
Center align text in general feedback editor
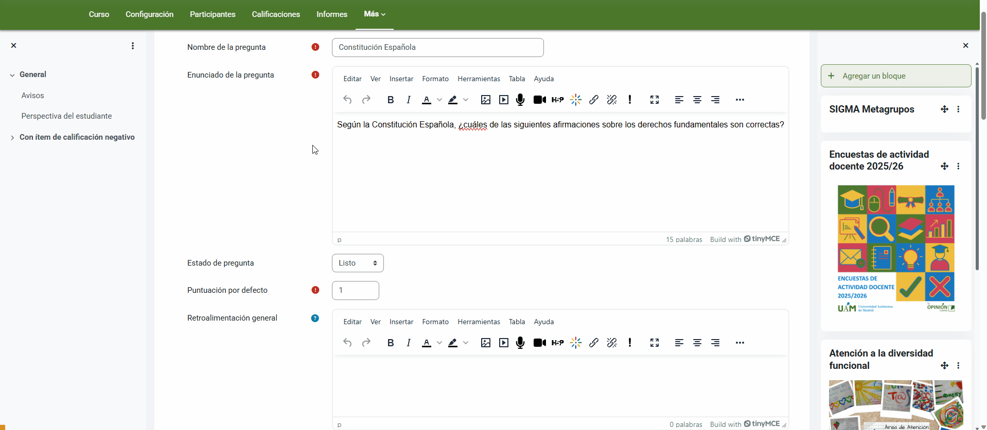coord(697,343)
